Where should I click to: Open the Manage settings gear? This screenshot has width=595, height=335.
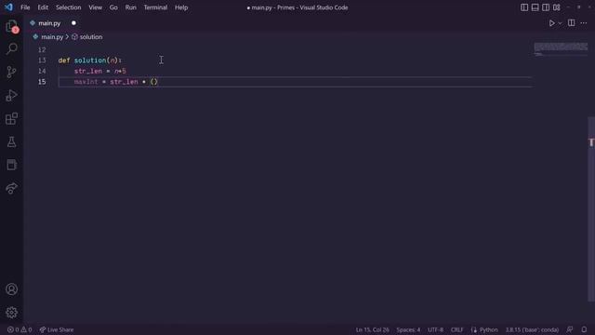[x=12, y=313]
